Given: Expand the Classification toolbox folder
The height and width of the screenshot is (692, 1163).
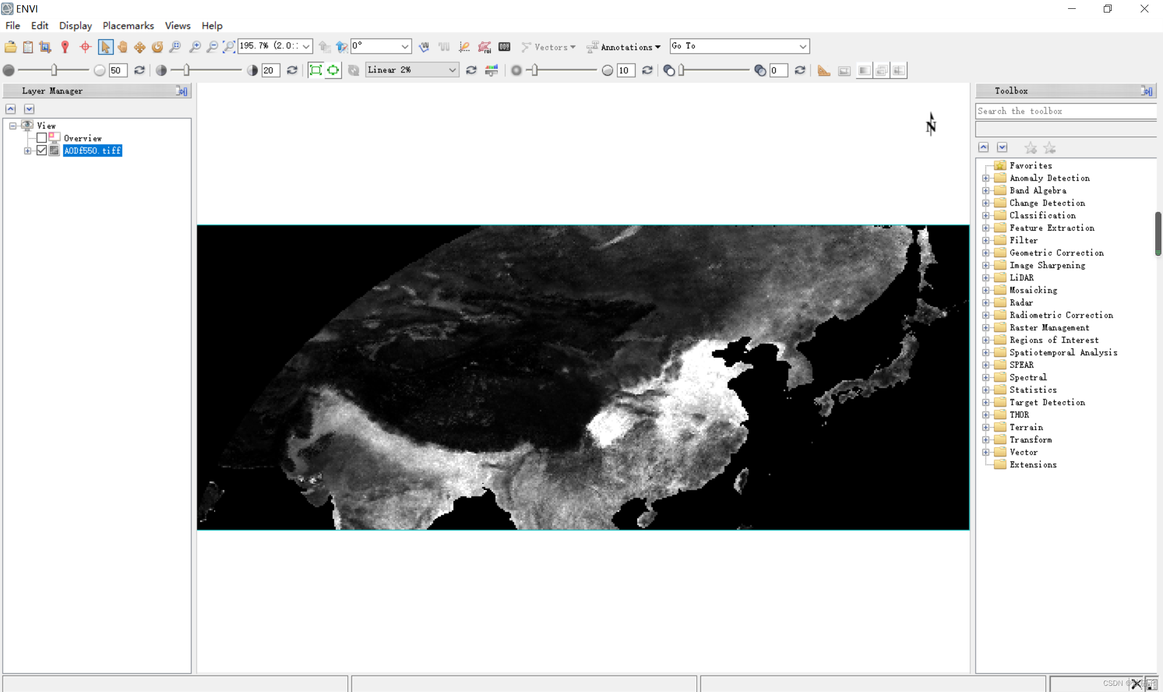Looking at the screenshot, I should coord(986,215).
